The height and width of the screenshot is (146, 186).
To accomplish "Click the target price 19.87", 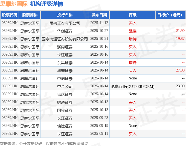I will (180, 38).
